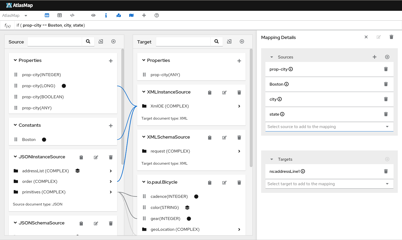This screenshot has height=240, width=402.
Task: Delete XMLSchemaSource target document
Action: [x=239, y=138]
